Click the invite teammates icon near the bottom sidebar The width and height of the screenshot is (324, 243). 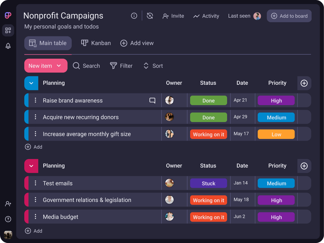[x=8, y=204]
